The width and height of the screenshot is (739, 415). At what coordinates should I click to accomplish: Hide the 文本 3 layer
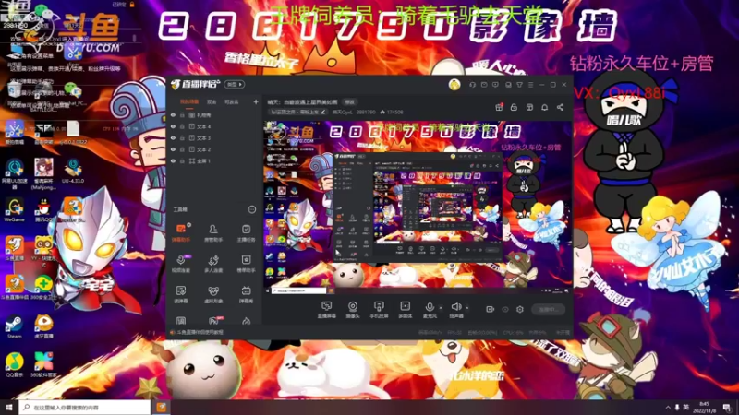[x=173, y=137]
